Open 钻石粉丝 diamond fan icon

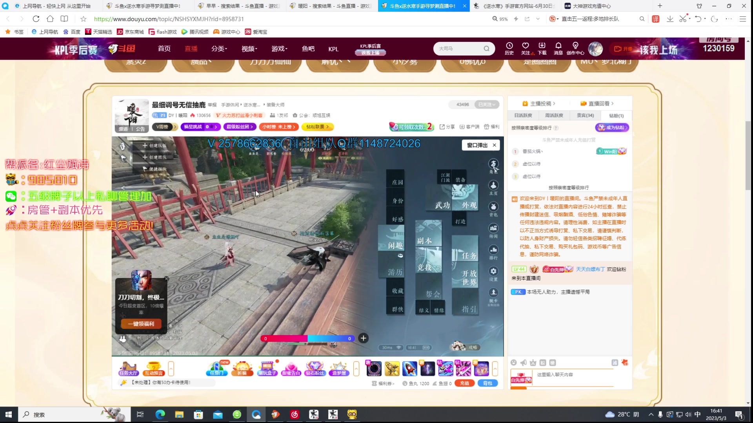click(315, 368)
